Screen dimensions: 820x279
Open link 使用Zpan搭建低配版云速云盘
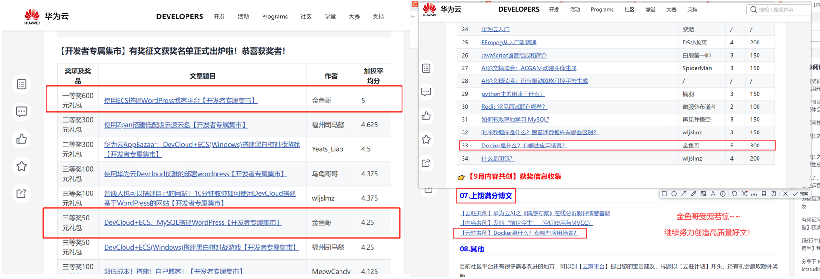tap(175, 125)
